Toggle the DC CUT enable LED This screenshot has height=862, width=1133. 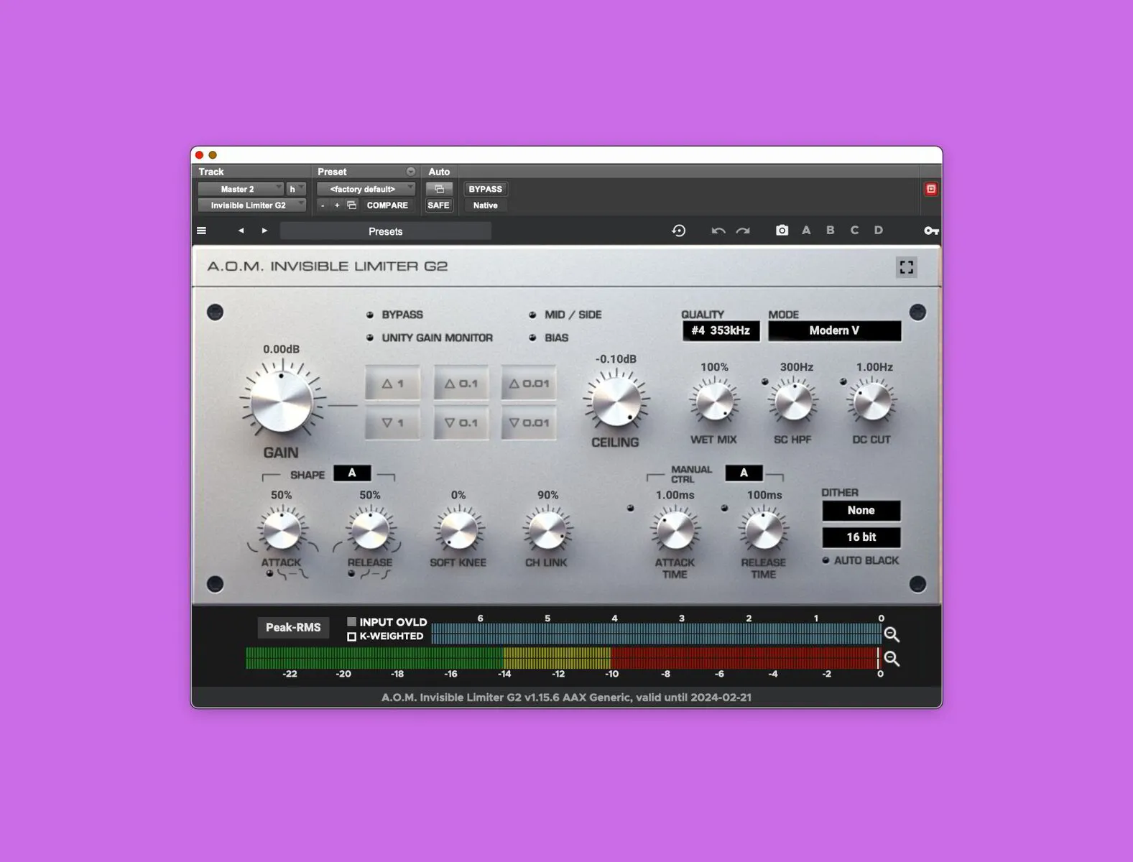pos(843,382)
